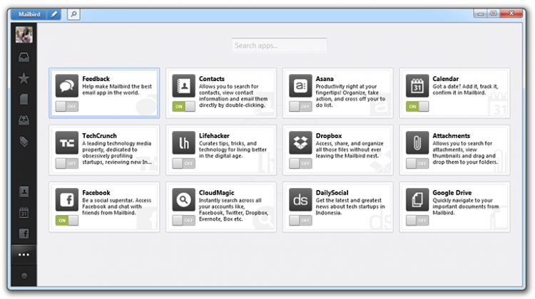The width and height of the screenshot is (535, 299).
Task: Turn on the Feedback app toggle
Action: pyautogui.click(x=67, y=107)
